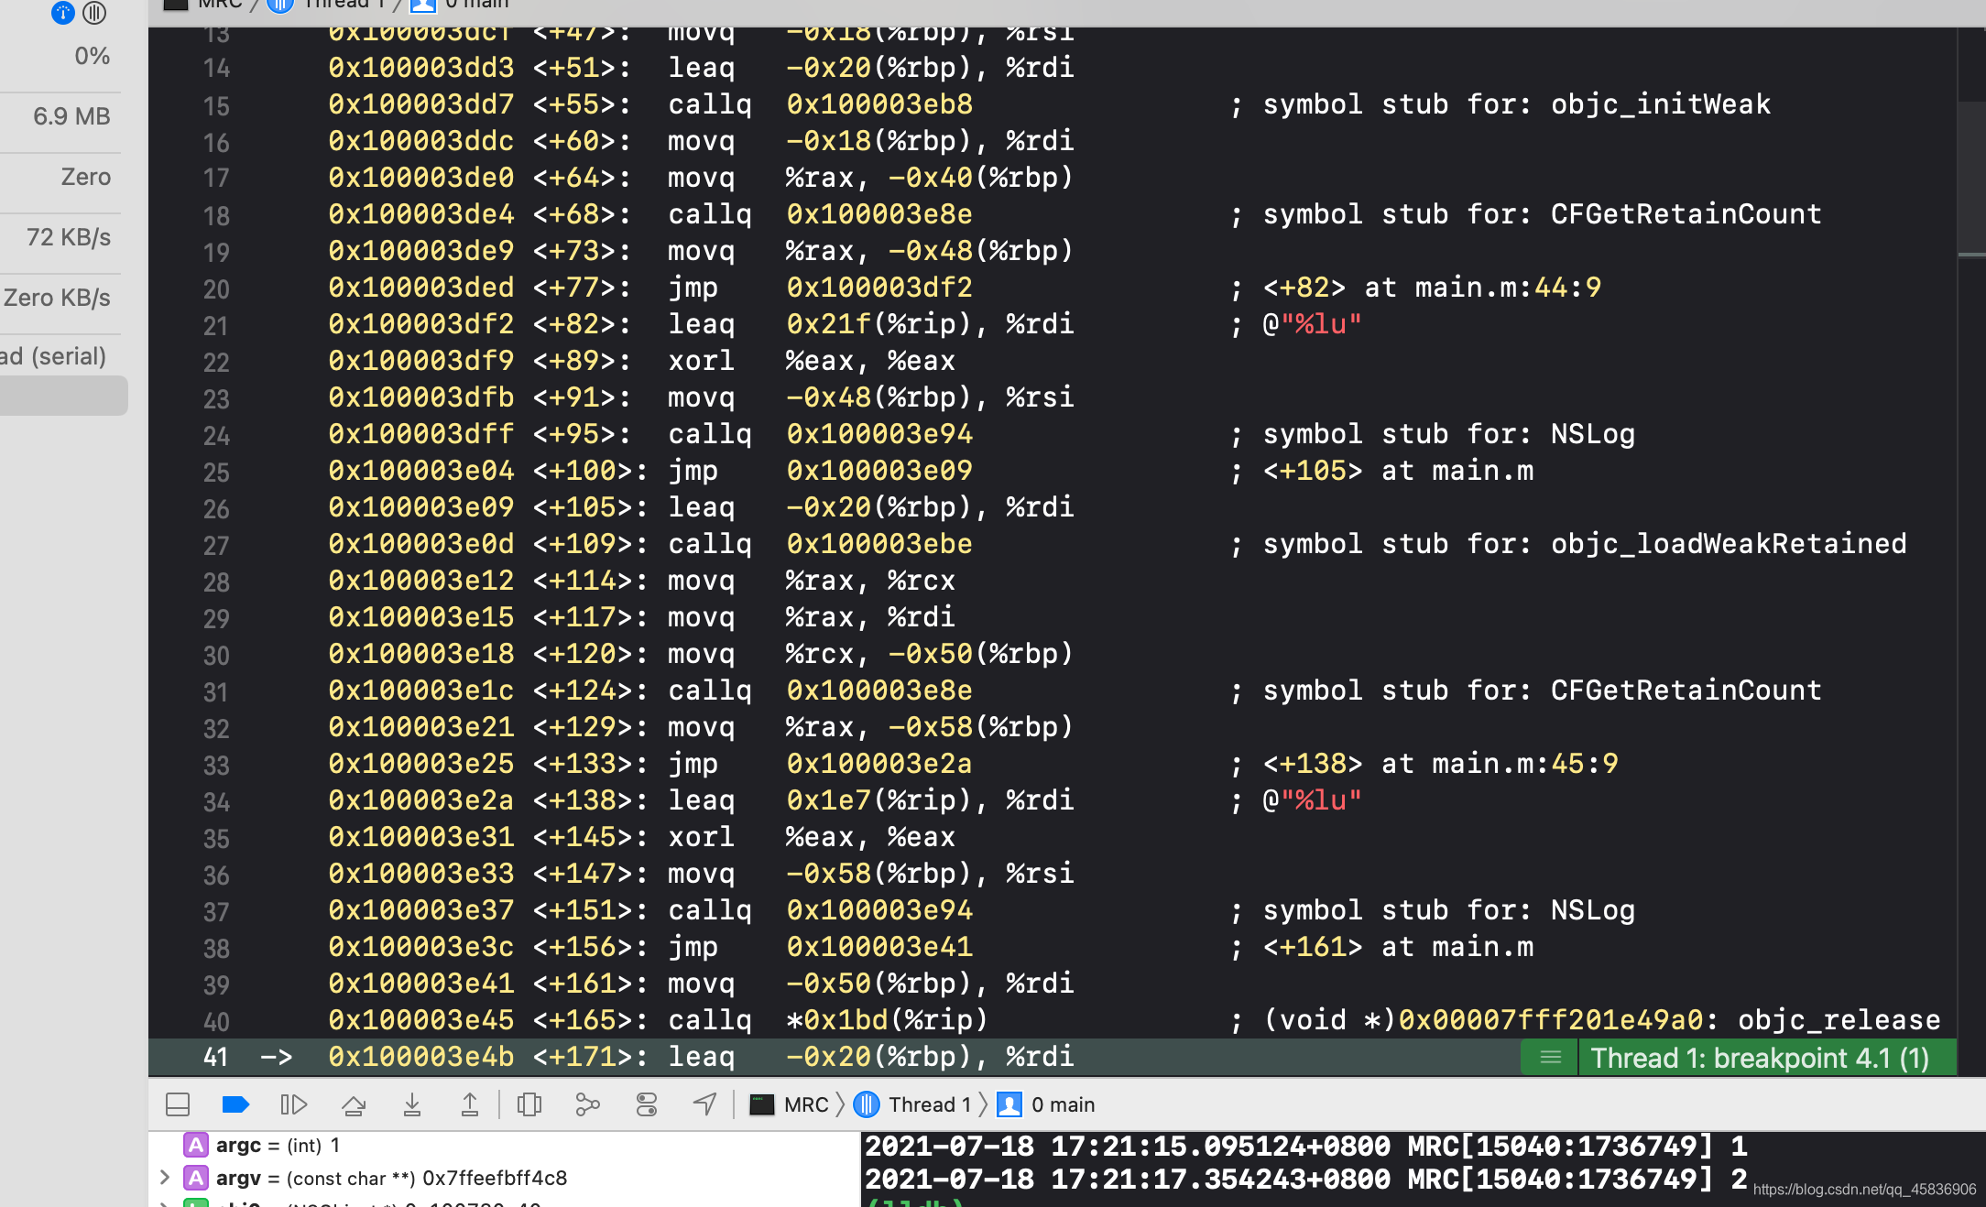The width and height of the screenshot is (1986, 1207).
Task: Click first 'symbol stub for: CFGetRetainCount' comment
Action: pos(1543,214)
